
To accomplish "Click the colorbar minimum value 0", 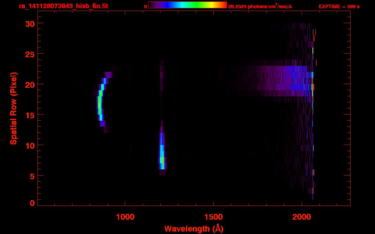I will [x=146, y=6].
